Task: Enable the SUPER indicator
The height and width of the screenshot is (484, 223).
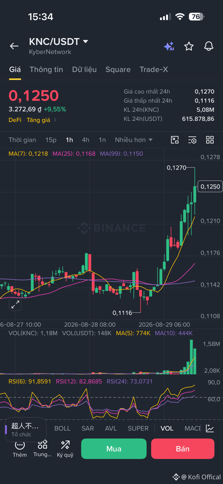Action: click(138, 428)
